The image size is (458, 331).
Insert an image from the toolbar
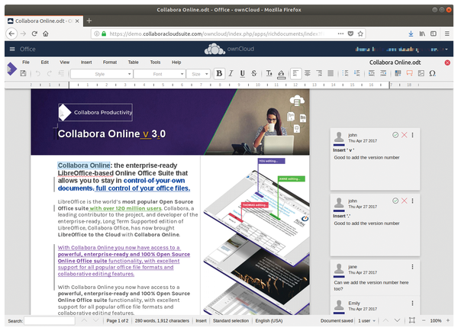[421, 73]
